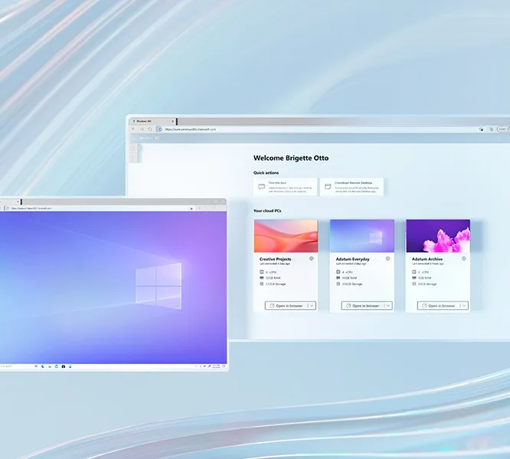This screenshot has height=459, width=510.
Task: Click the Your cloud PCs heading
Action: [x=267, y=211]
